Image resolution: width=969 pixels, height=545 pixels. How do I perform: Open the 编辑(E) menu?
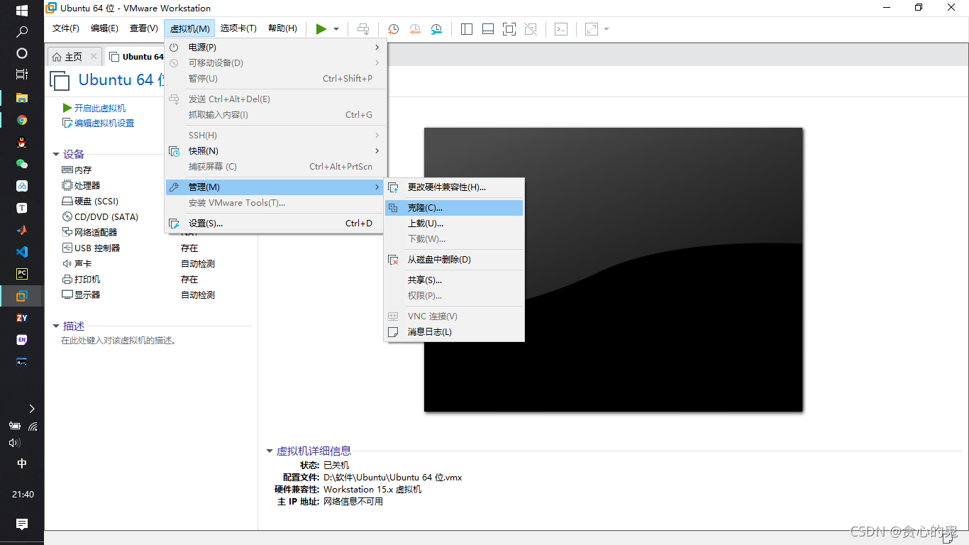click(x=104, y=28)
